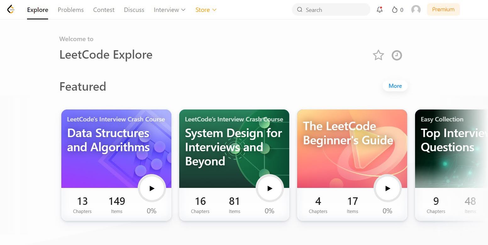Click the '81 Items' count
The image size is (488, 245).
(x=235, y=205)
